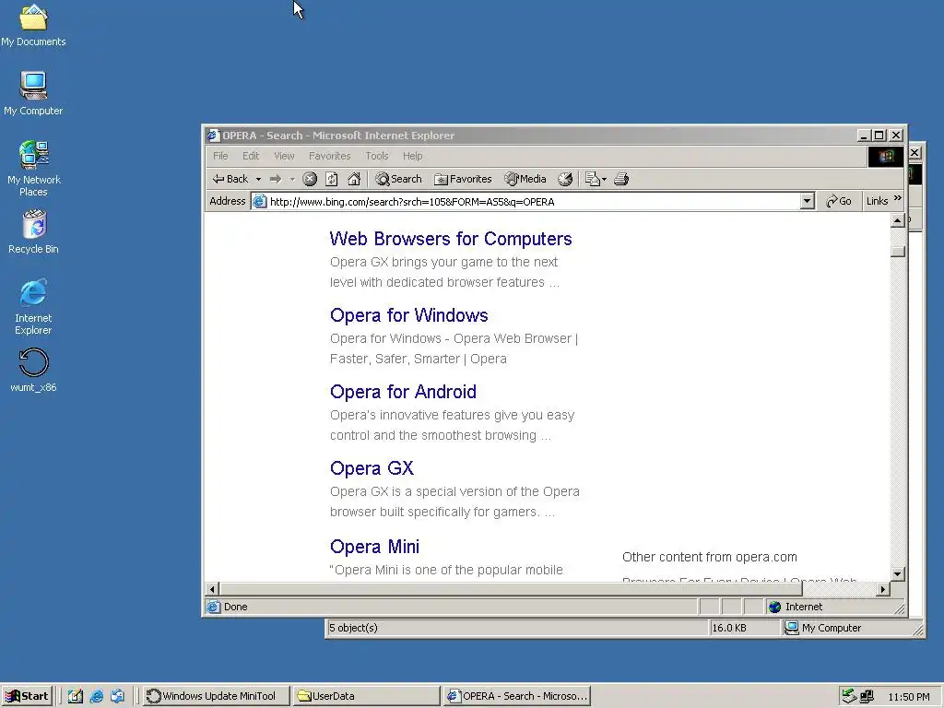Open the Opera GX link

pos(372,468)
